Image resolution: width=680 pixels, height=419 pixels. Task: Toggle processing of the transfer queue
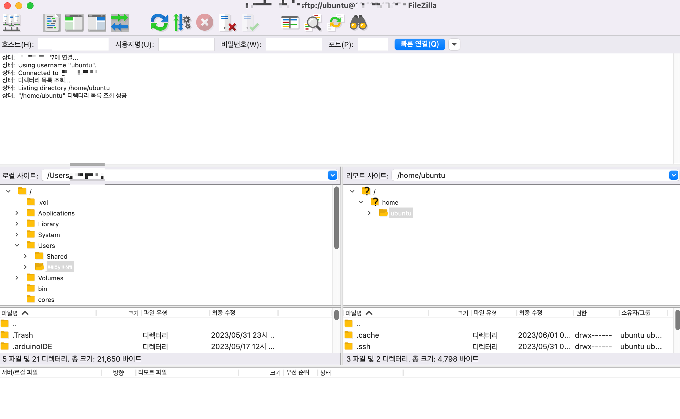[182, 22]
